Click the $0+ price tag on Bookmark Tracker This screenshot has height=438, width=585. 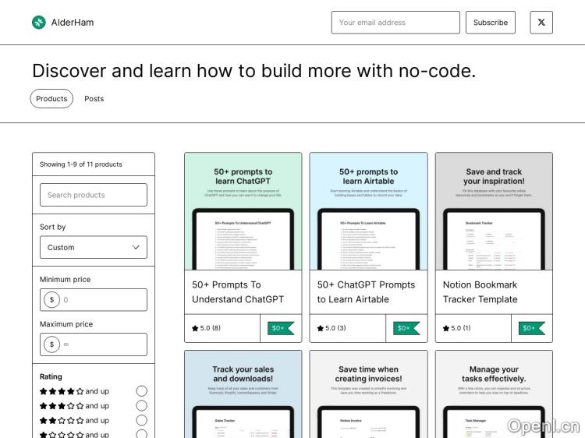tap(531, 328)
